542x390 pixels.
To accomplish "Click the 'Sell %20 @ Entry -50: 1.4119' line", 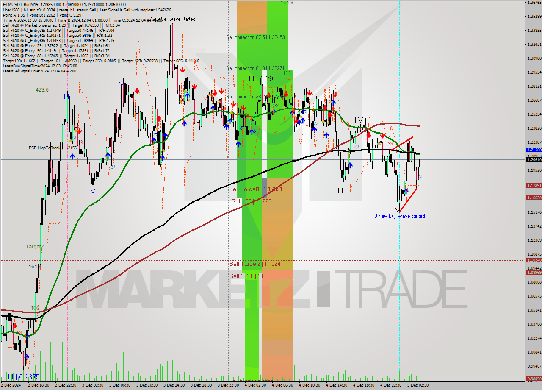I will point(56,50).
